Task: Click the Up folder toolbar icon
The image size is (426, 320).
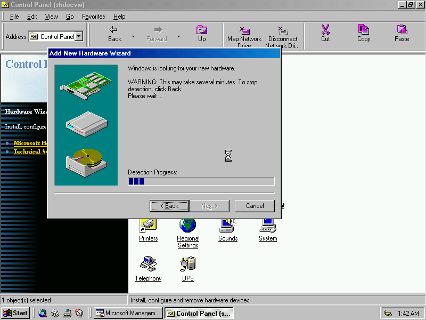Action: coord(202,30)
